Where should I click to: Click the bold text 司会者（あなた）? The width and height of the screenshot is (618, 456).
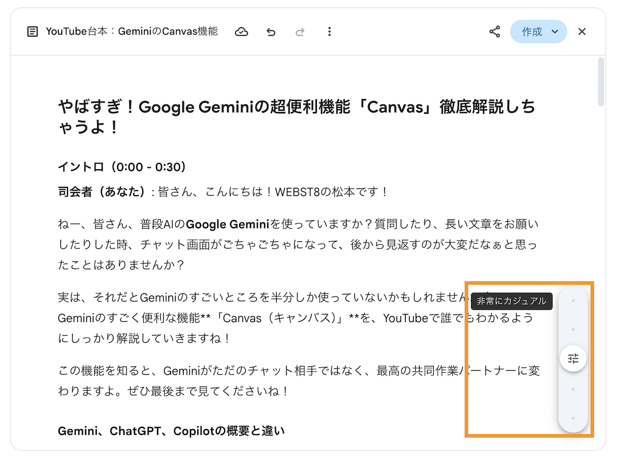103,192
